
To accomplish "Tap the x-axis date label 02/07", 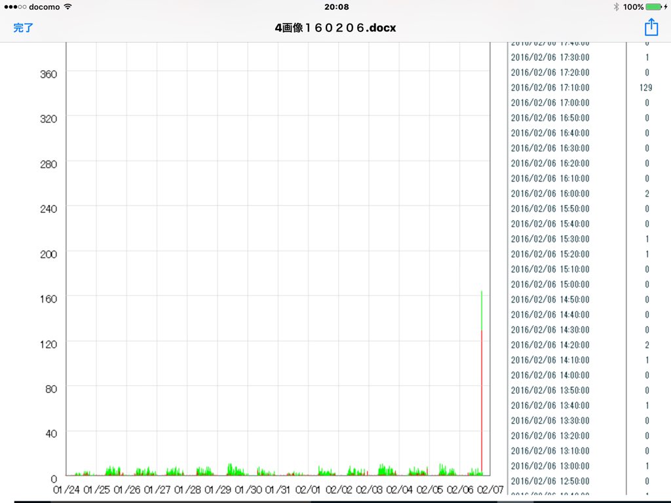I will pyautogui.click(x=490, y=490).
